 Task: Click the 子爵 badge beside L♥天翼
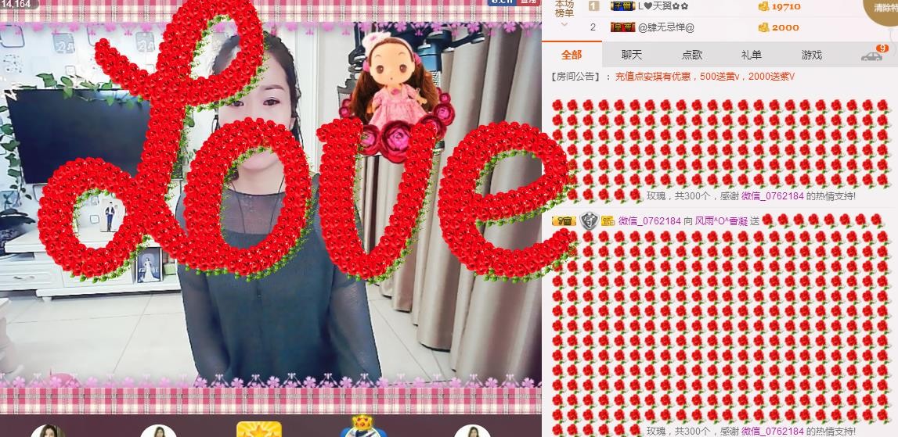pos(623,6)
